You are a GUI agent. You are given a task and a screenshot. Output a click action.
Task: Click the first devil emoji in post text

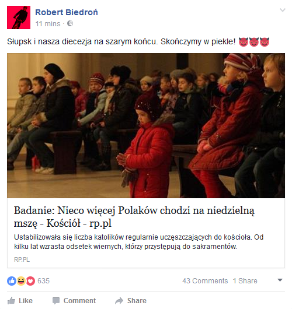[244, 42]
